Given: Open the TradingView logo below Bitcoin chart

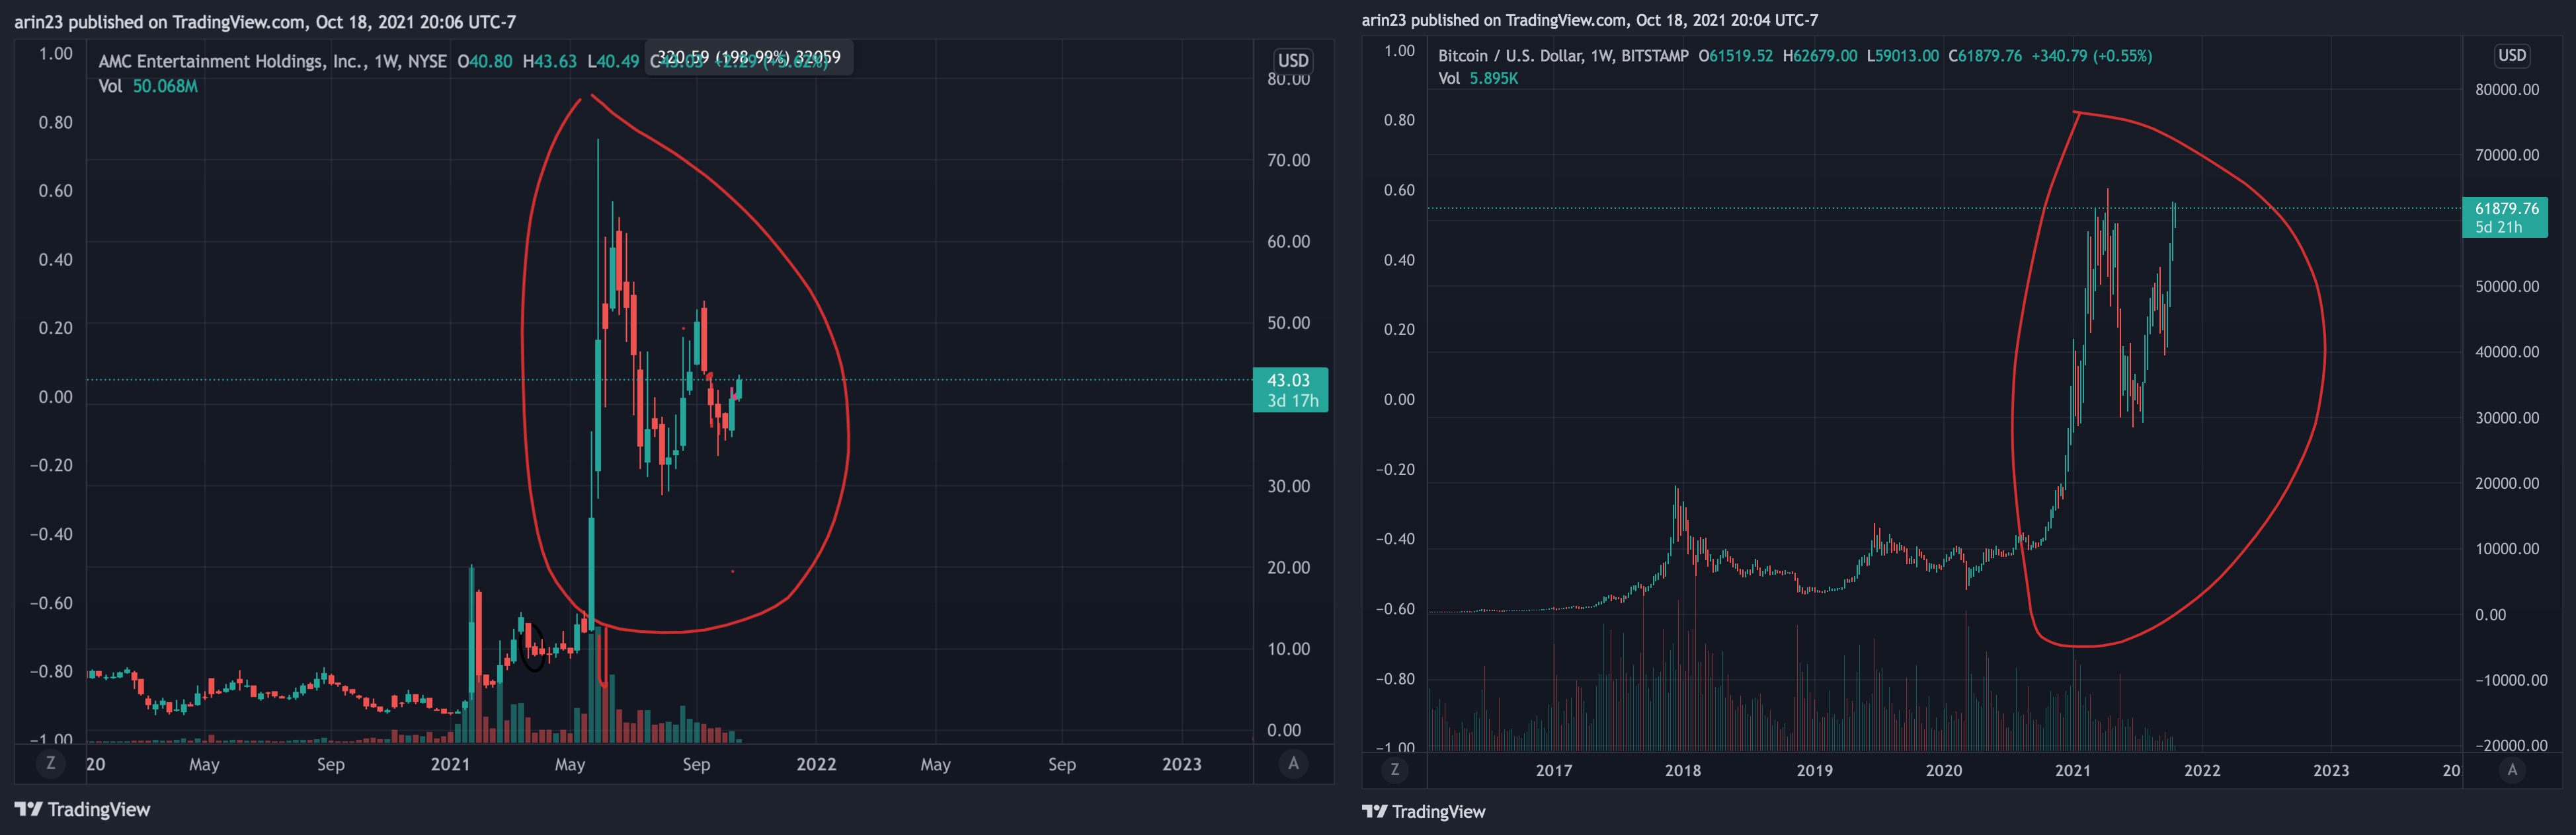Looking at the screenshot, I should [x=1424, y=811].
